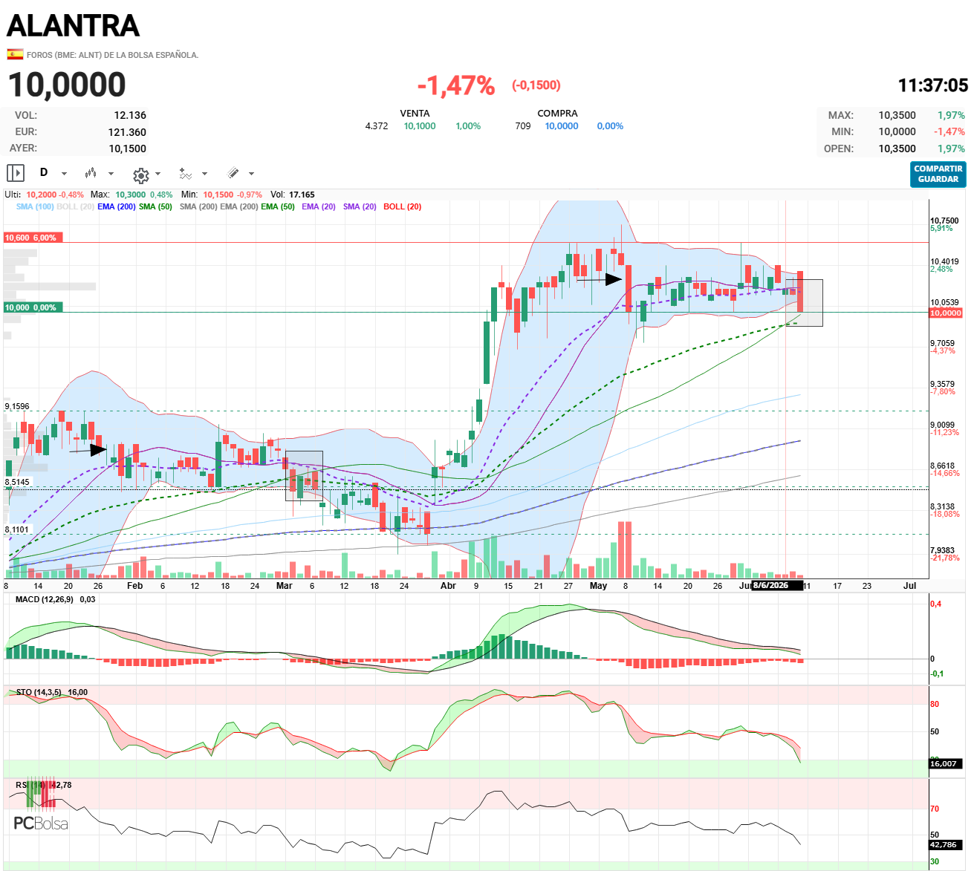Click the EUR value 121.360

127,132
